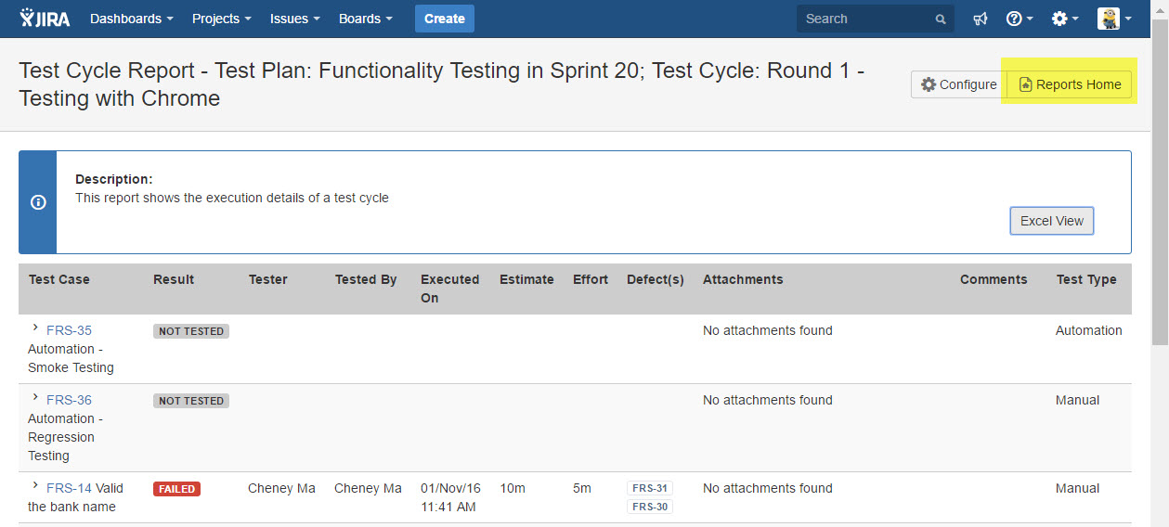This screenshot has width=1169, height=527.
Task: Click into the Search input field
Action: [x=864, y=19]
